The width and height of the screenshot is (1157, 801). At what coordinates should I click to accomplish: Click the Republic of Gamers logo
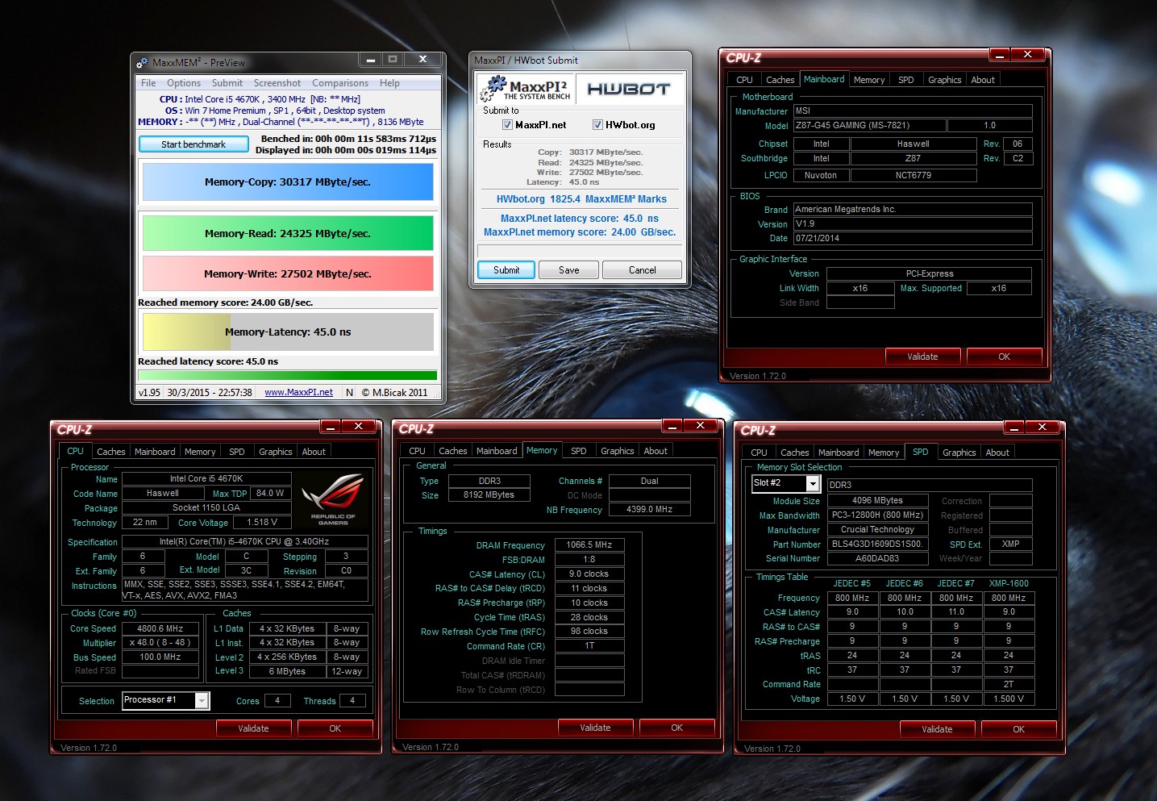(x=333, y=499)
